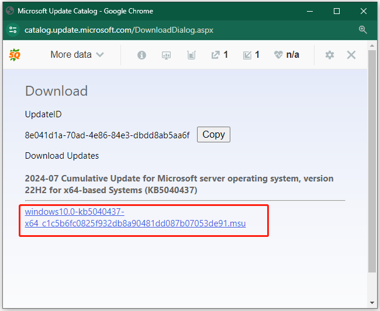This screenshot has width=380, height=311.
Task: Minimize the Microsoft Update Catalog window
Action: (310, 11)
